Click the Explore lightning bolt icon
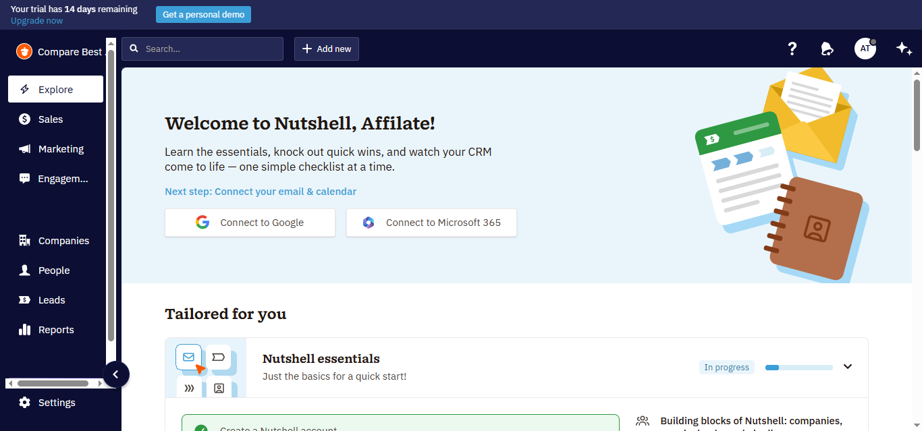 (x=25, y=89)
